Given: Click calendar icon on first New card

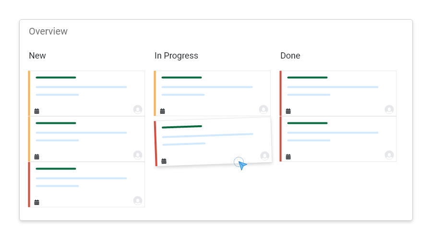Looking at the screenshot, I should (x=36, y=111).
